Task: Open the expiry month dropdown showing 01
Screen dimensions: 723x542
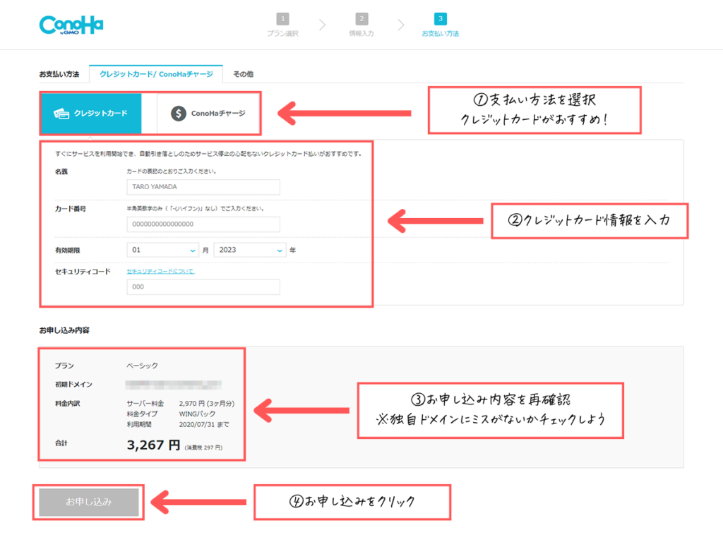Action: click(x=163, y=251)
